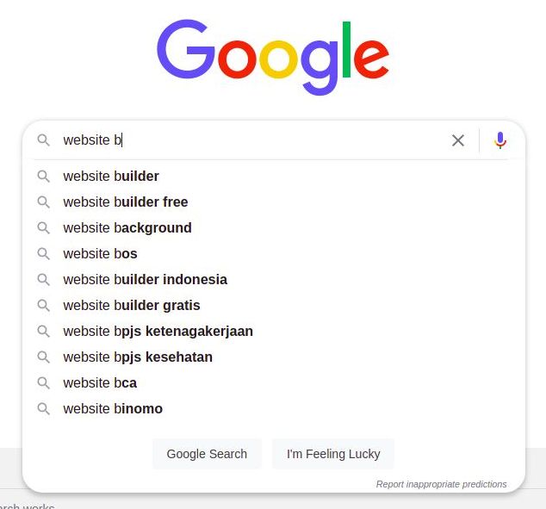Start voice search with the microphone icon
The height and width of the screenshot is (509, 546).
[500, 140]
